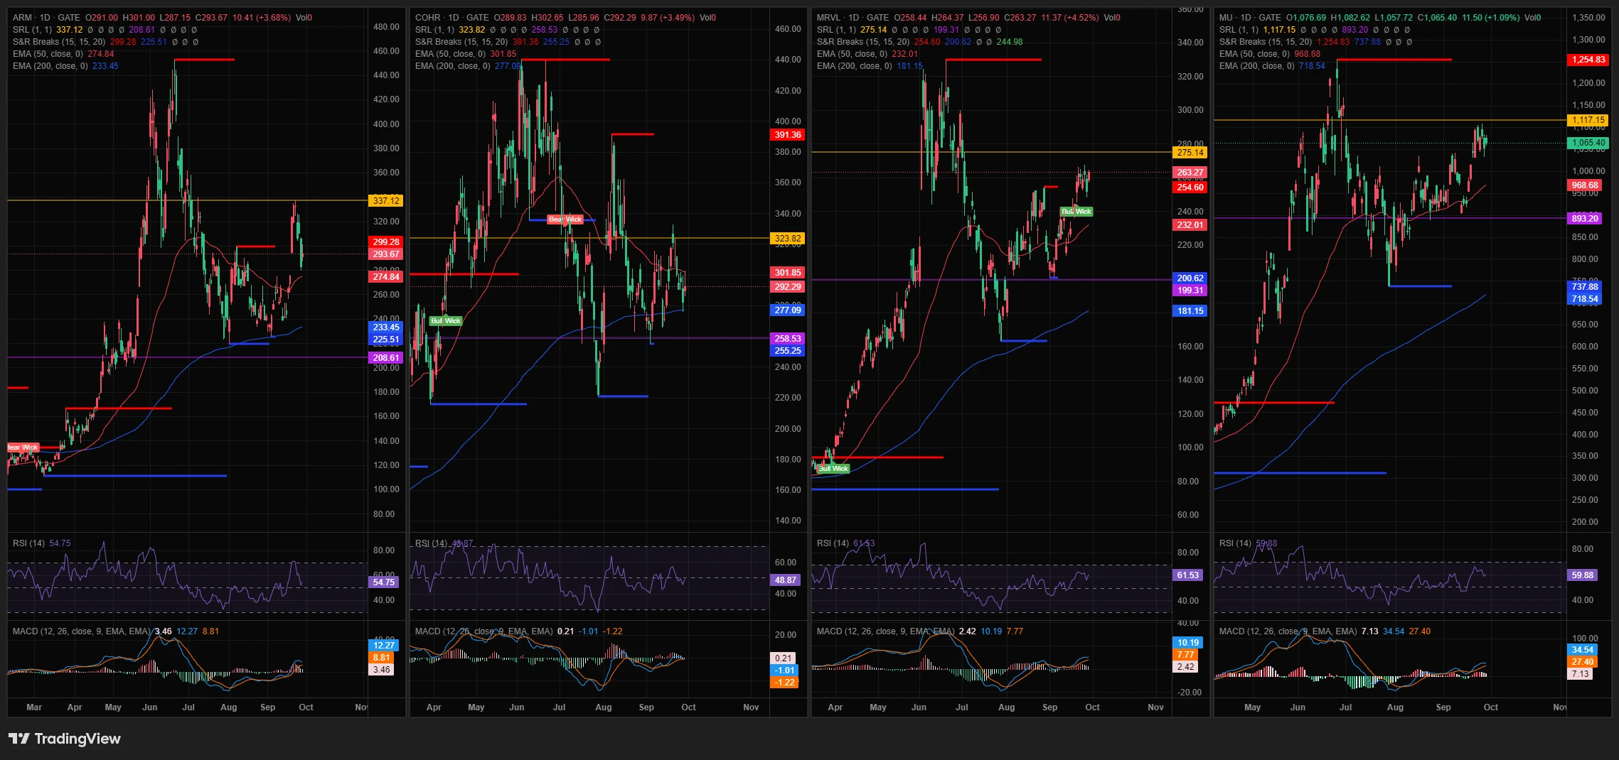Image resolution: width=1619 pixels, height=760 pixels.
Task: Click yellow 337.12 price-axis label on ARM chart
Action: tap(386, 201)
